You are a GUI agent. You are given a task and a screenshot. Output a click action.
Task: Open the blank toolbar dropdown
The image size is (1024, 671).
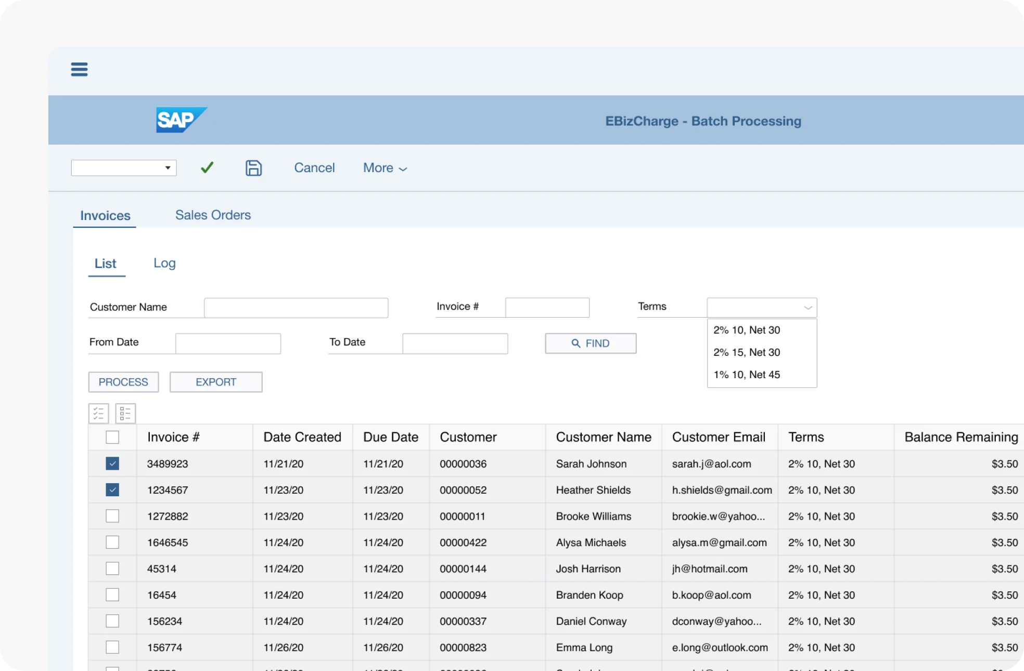pyautogui.click(x=124, y=167)
